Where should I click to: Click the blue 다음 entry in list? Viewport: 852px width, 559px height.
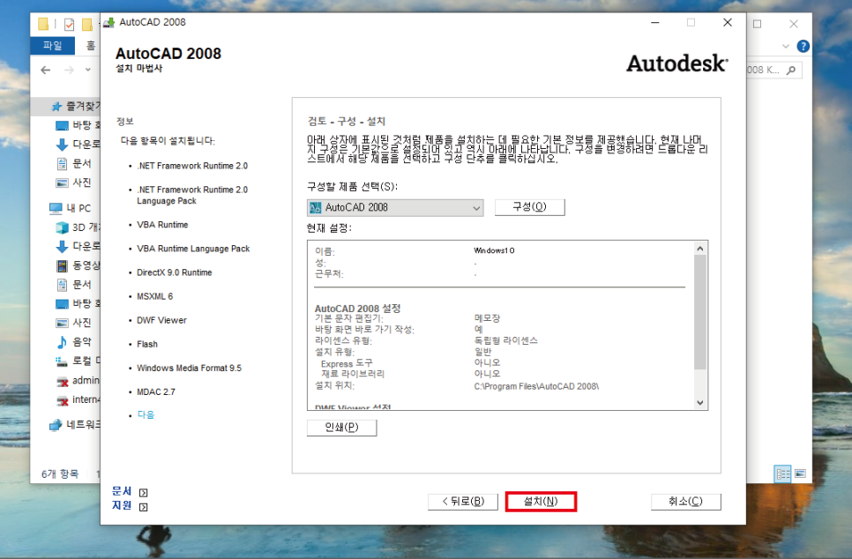146,414
